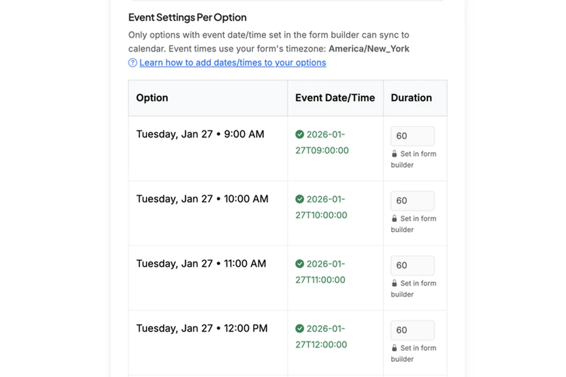This screenshot has width=566, height=377.
Task: Click the lock icon in the first Duration row
Action: [x=394, y=154]
